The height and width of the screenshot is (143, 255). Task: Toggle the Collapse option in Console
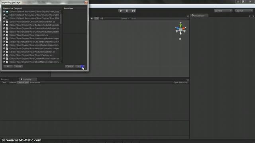12,83
